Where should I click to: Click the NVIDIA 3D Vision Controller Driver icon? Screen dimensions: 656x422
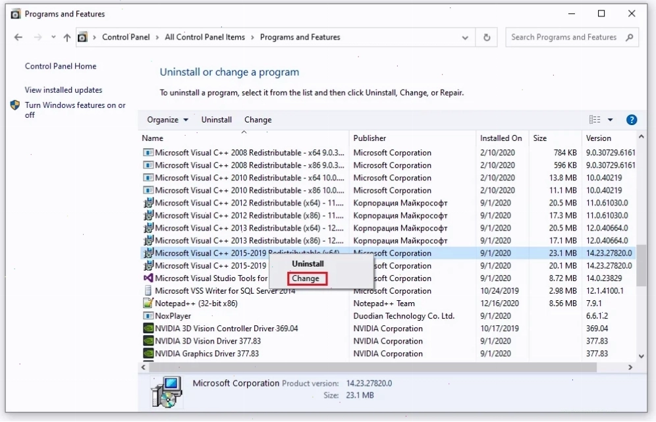point(148,329)
